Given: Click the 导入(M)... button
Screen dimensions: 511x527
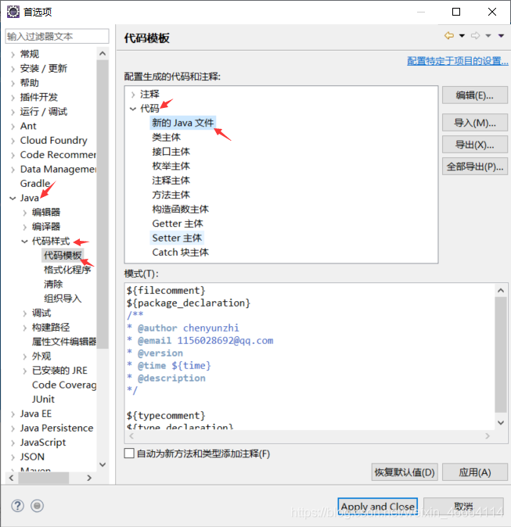Looking at the screenshot, I should click(x=475, y=123).
